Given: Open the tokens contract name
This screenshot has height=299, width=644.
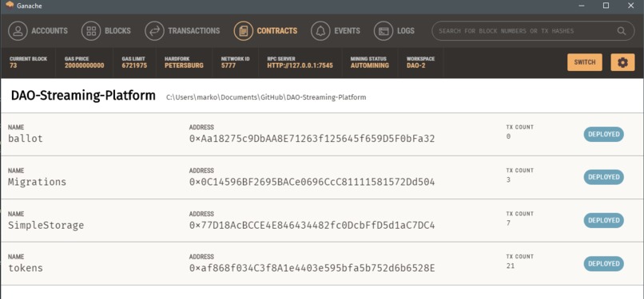Looking at the screenshot, I should point(26,268).
